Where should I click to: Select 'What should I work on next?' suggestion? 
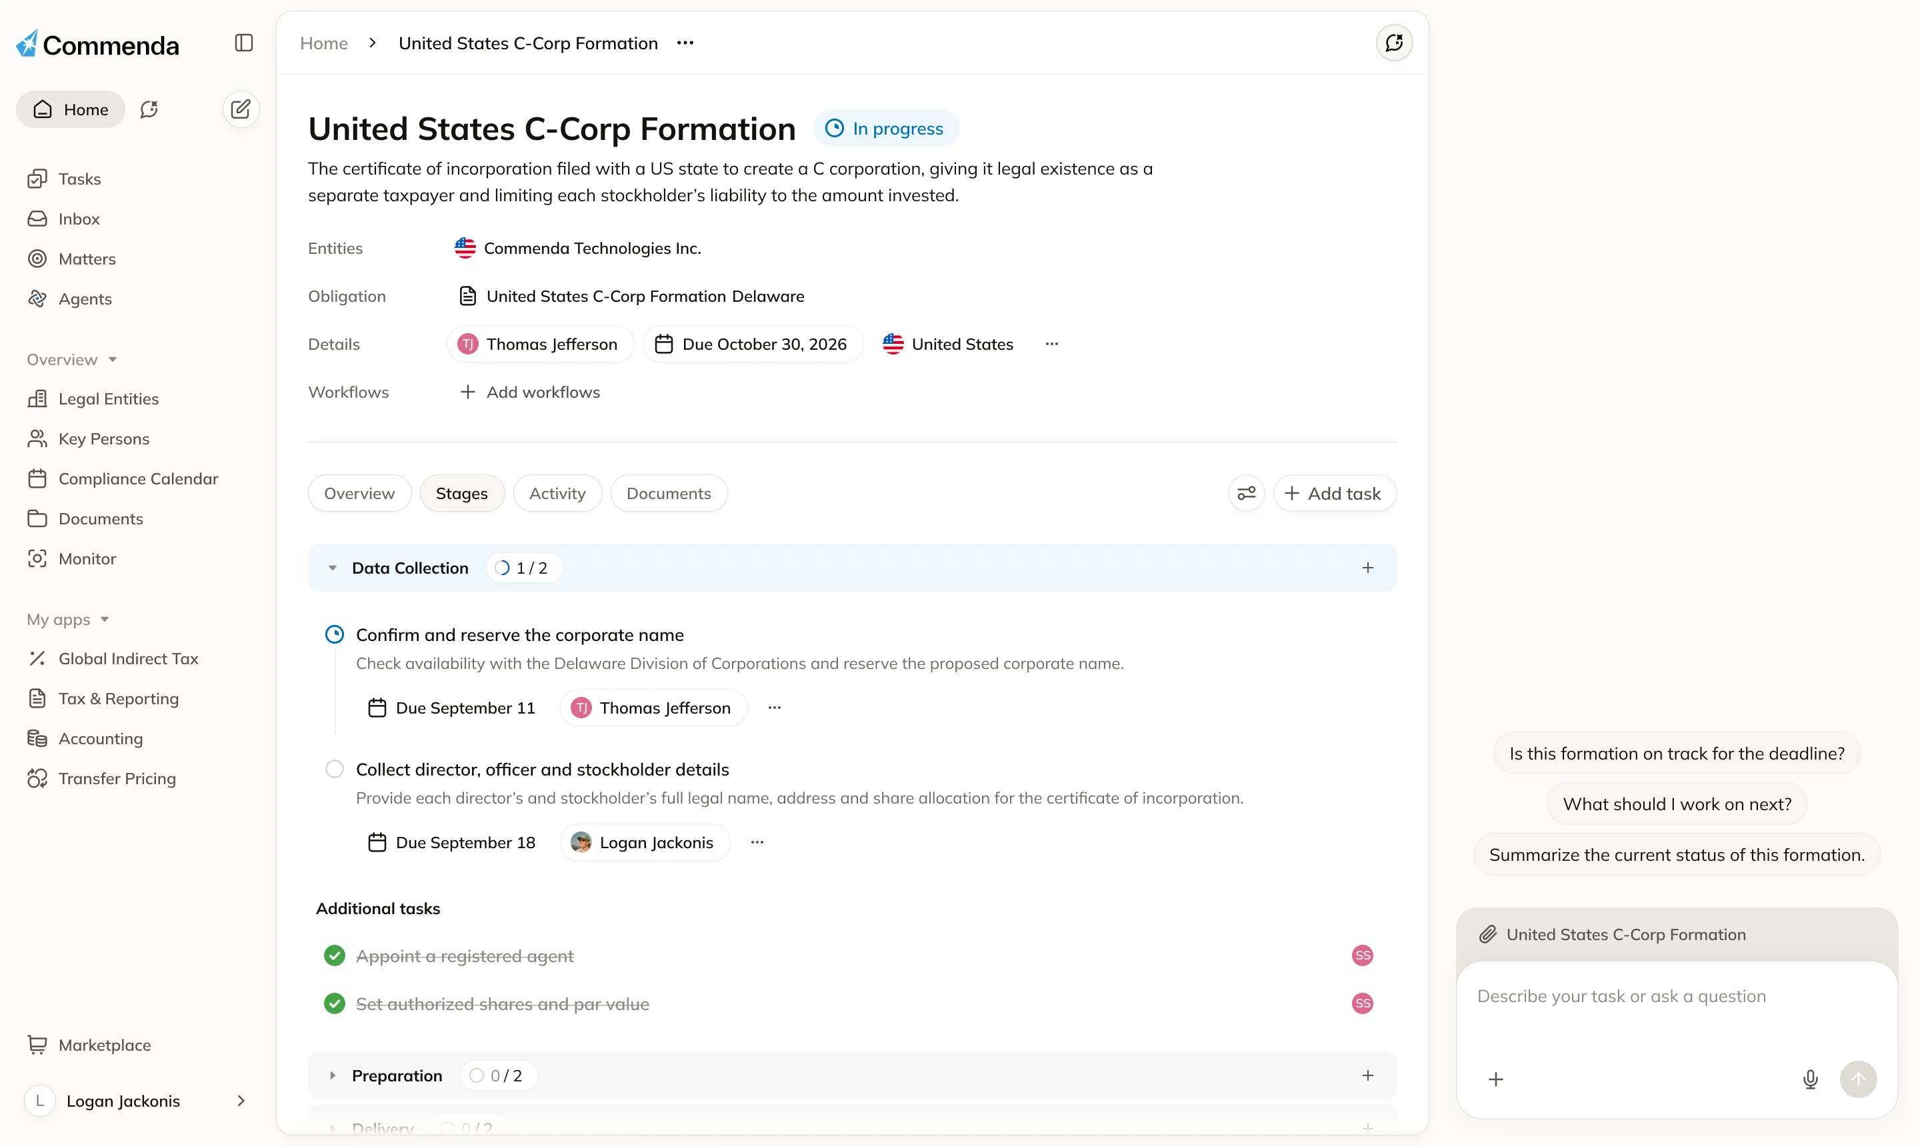tap(1676, 804)
